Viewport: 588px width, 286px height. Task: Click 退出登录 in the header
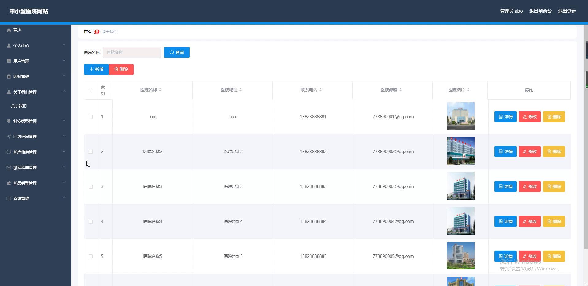(567, 11)
